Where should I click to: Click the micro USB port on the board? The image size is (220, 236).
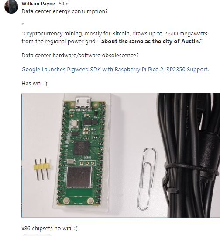click(83, 103)
